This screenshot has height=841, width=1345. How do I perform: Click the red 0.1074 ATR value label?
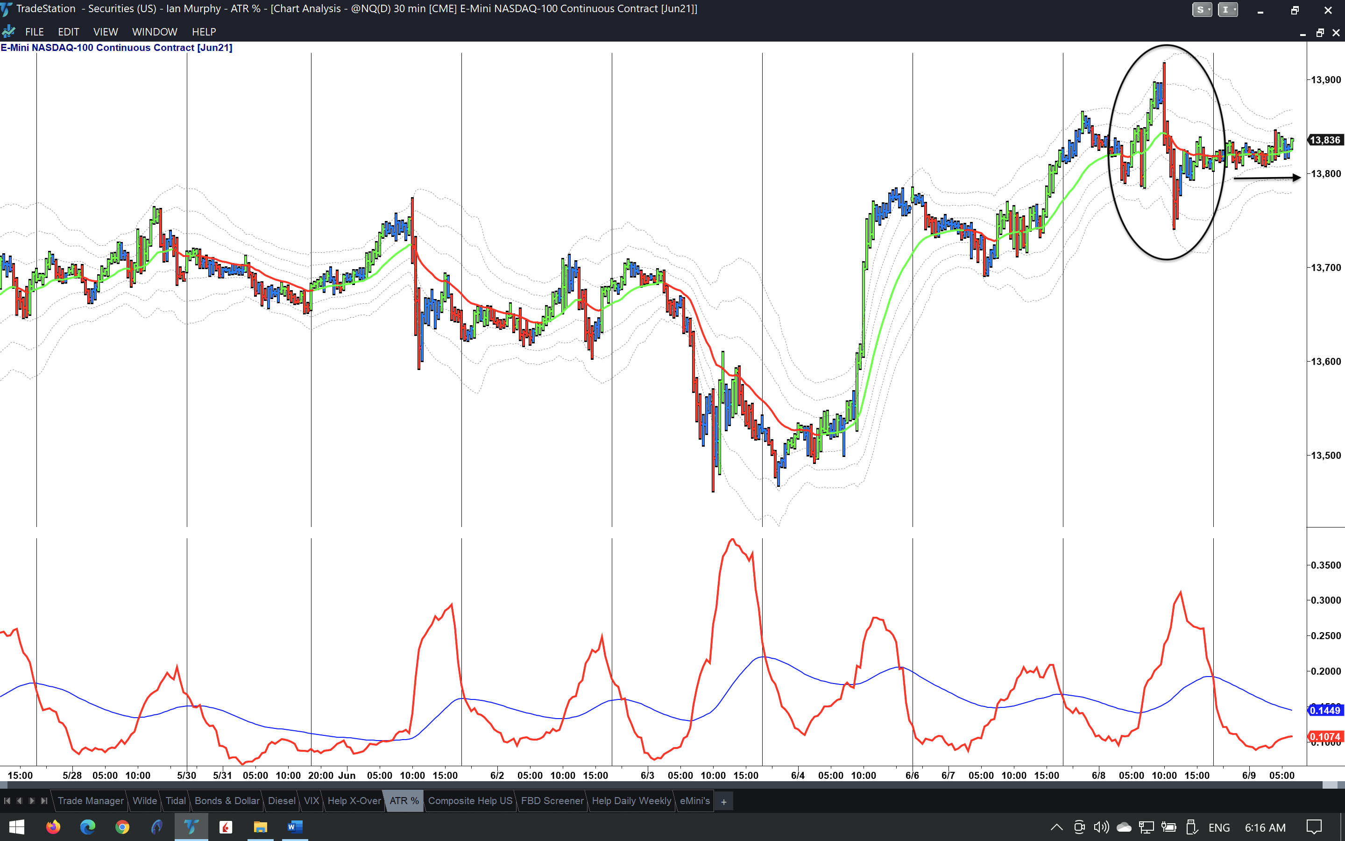pos(1325,737)
